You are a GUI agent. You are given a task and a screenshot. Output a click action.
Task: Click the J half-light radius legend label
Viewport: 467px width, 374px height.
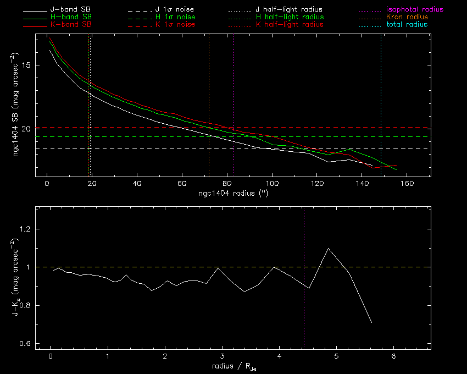click(290, 10)
